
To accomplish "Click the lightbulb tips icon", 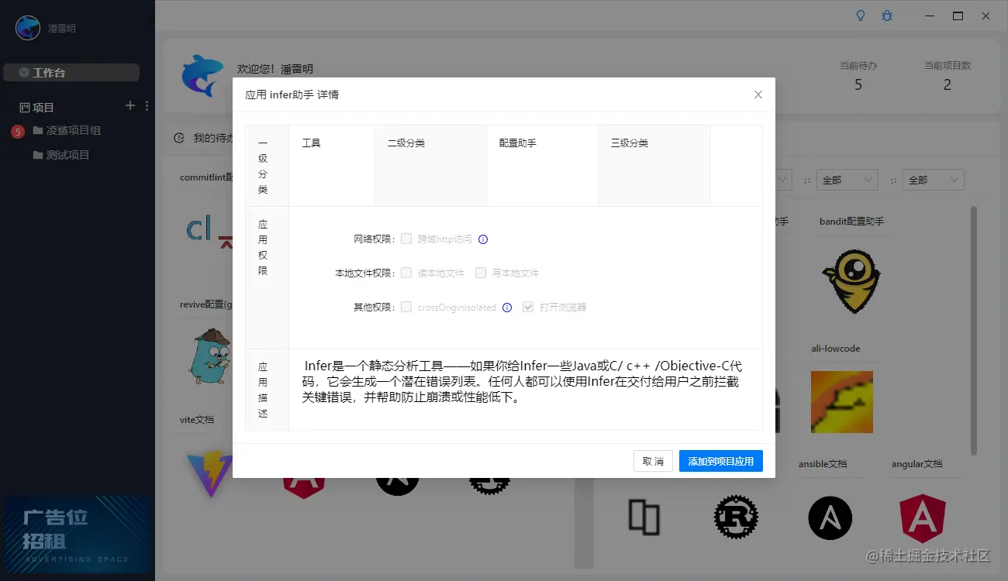I will 860,15.
